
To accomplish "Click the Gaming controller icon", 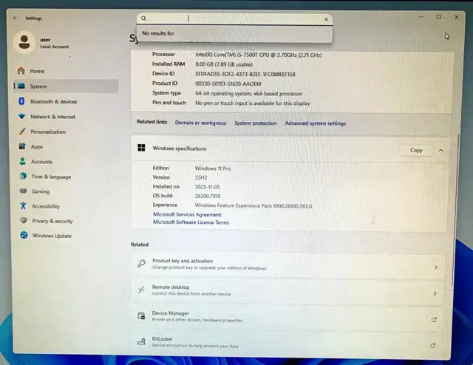I will coord(23,191).
